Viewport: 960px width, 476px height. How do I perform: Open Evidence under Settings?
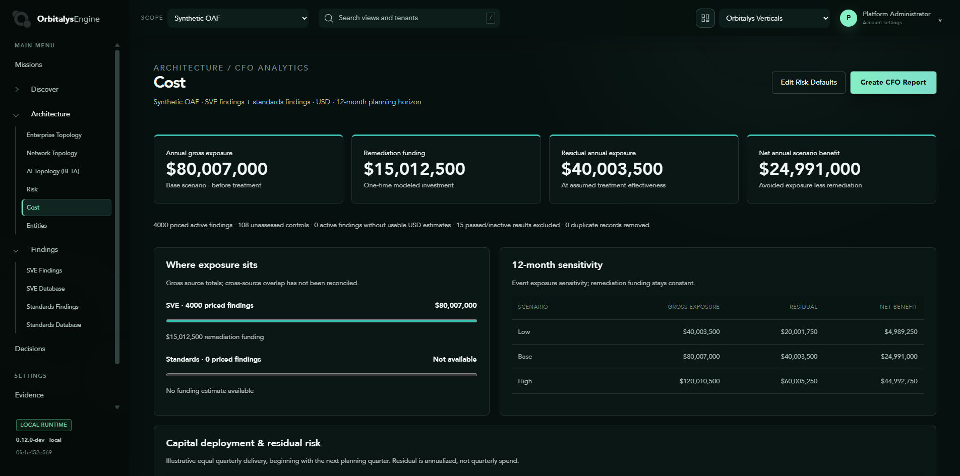click(29, 395)
